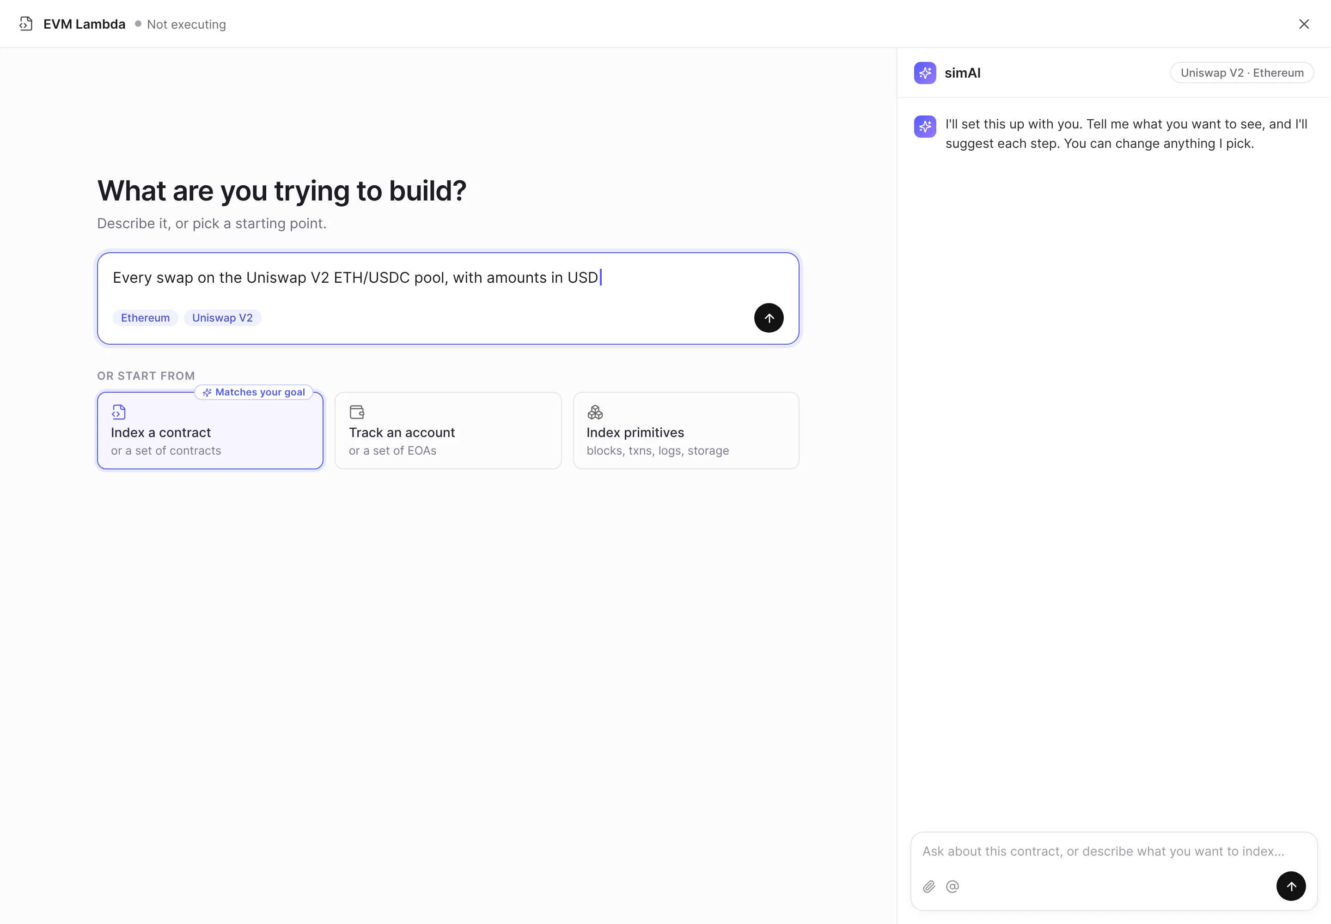Image resolution: width=1331 pixels, height=924 pixels.
Task: Click the Matches your goal badge
Action: point(254,393)
